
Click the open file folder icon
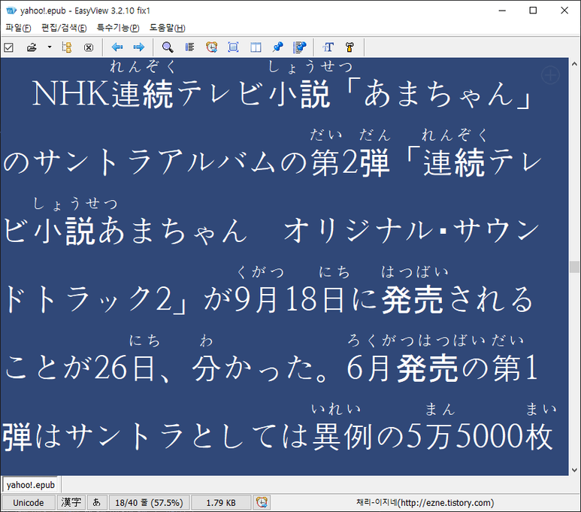tap(32, 47)
